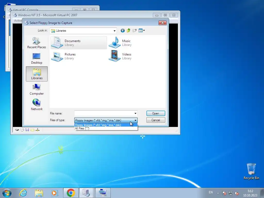Click the Show desktop button
264x198 pixels.
[262, 193]
